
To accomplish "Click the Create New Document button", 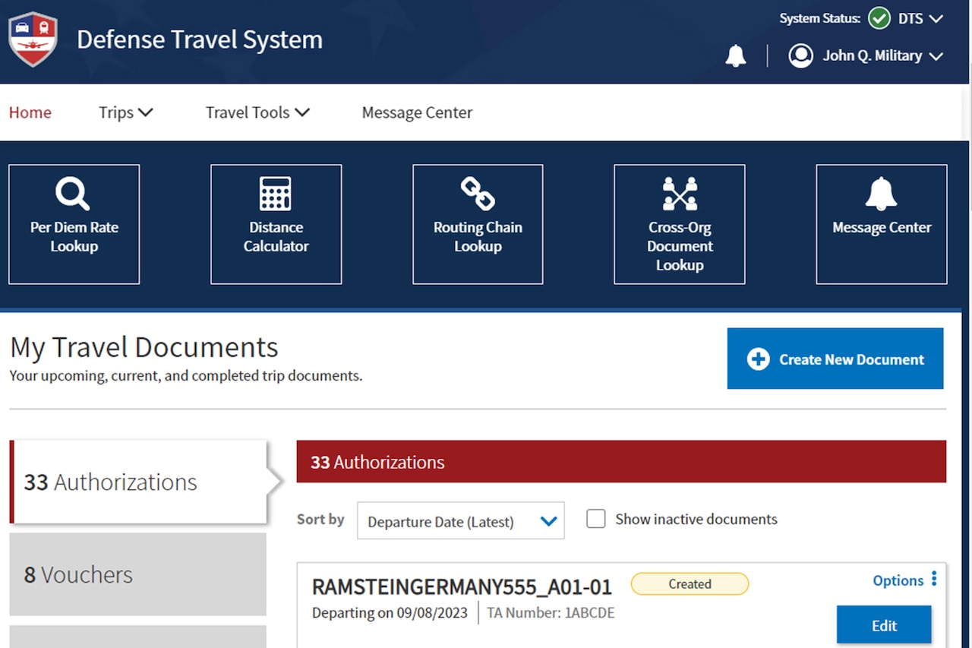I will [x=835, y=359].
